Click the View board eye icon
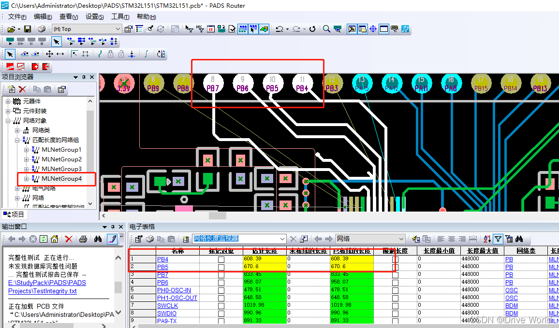Image resolution: width=559 pixels, height=328 pixels. click(337, 29)
